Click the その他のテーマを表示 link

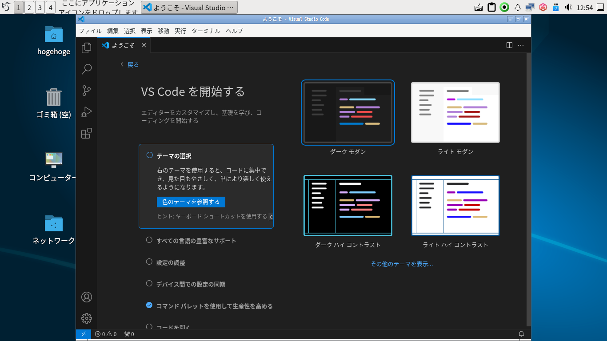(401, 264)
